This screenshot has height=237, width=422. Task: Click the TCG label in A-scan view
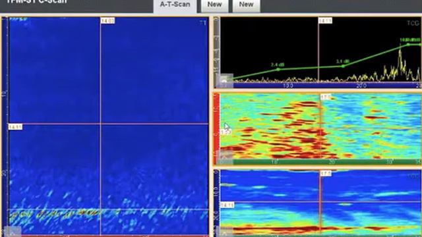point(413,24)
